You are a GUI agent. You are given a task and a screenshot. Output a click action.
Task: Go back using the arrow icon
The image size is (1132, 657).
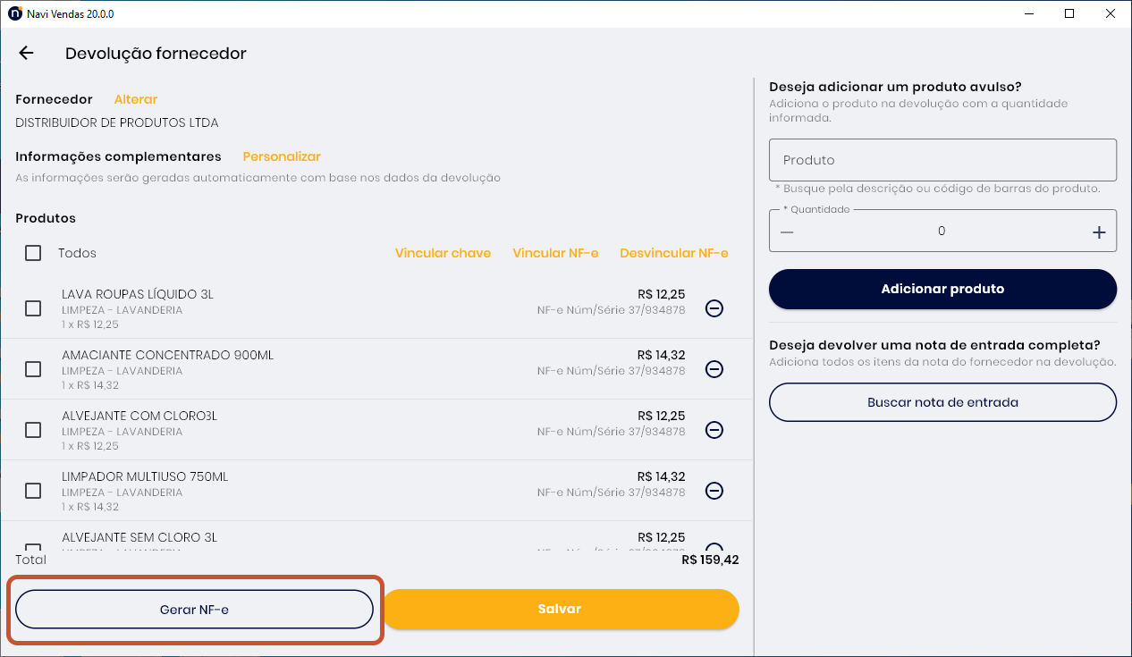pos(26,54)
